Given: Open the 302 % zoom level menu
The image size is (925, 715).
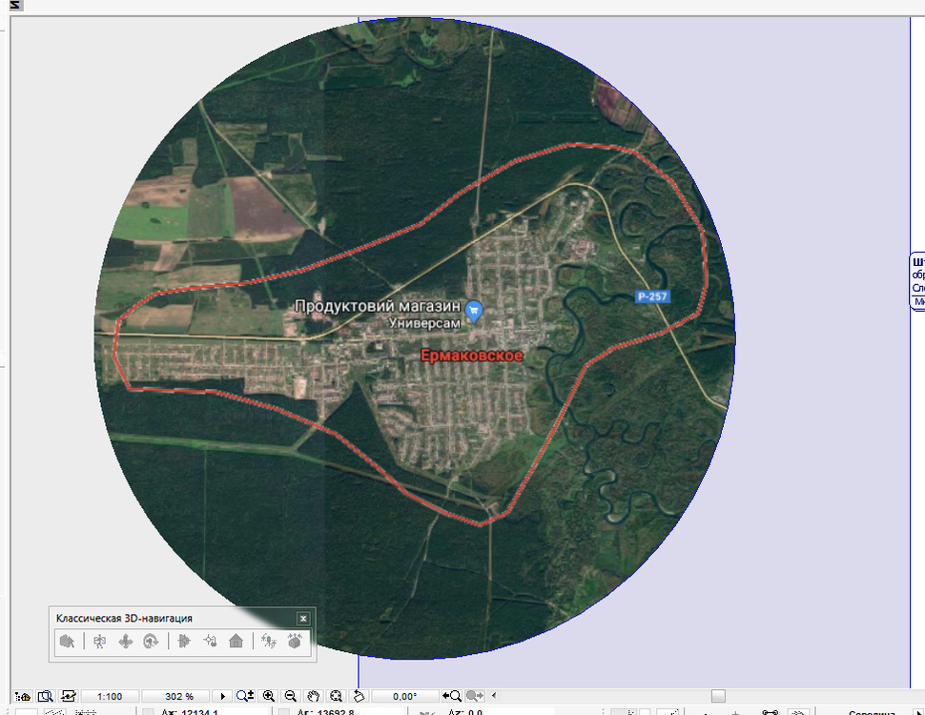Looking at the screenshot, I should [x=179, y=696].
